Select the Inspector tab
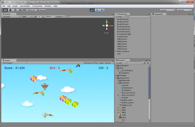This screenshot has width=195, height=127. 159,14
